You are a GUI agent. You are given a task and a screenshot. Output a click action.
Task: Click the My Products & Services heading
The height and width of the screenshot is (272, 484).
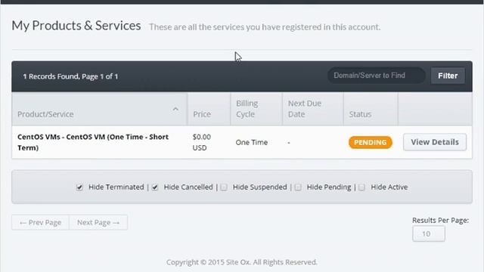[x=76, y=26]
